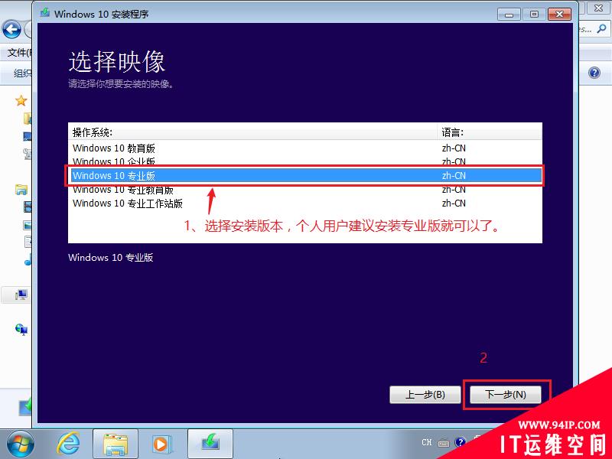Select the Desktop icon in Explorer sidebar
Viewport: 612px width, 459px height.
pyautogui.click(x=28, y=136)
